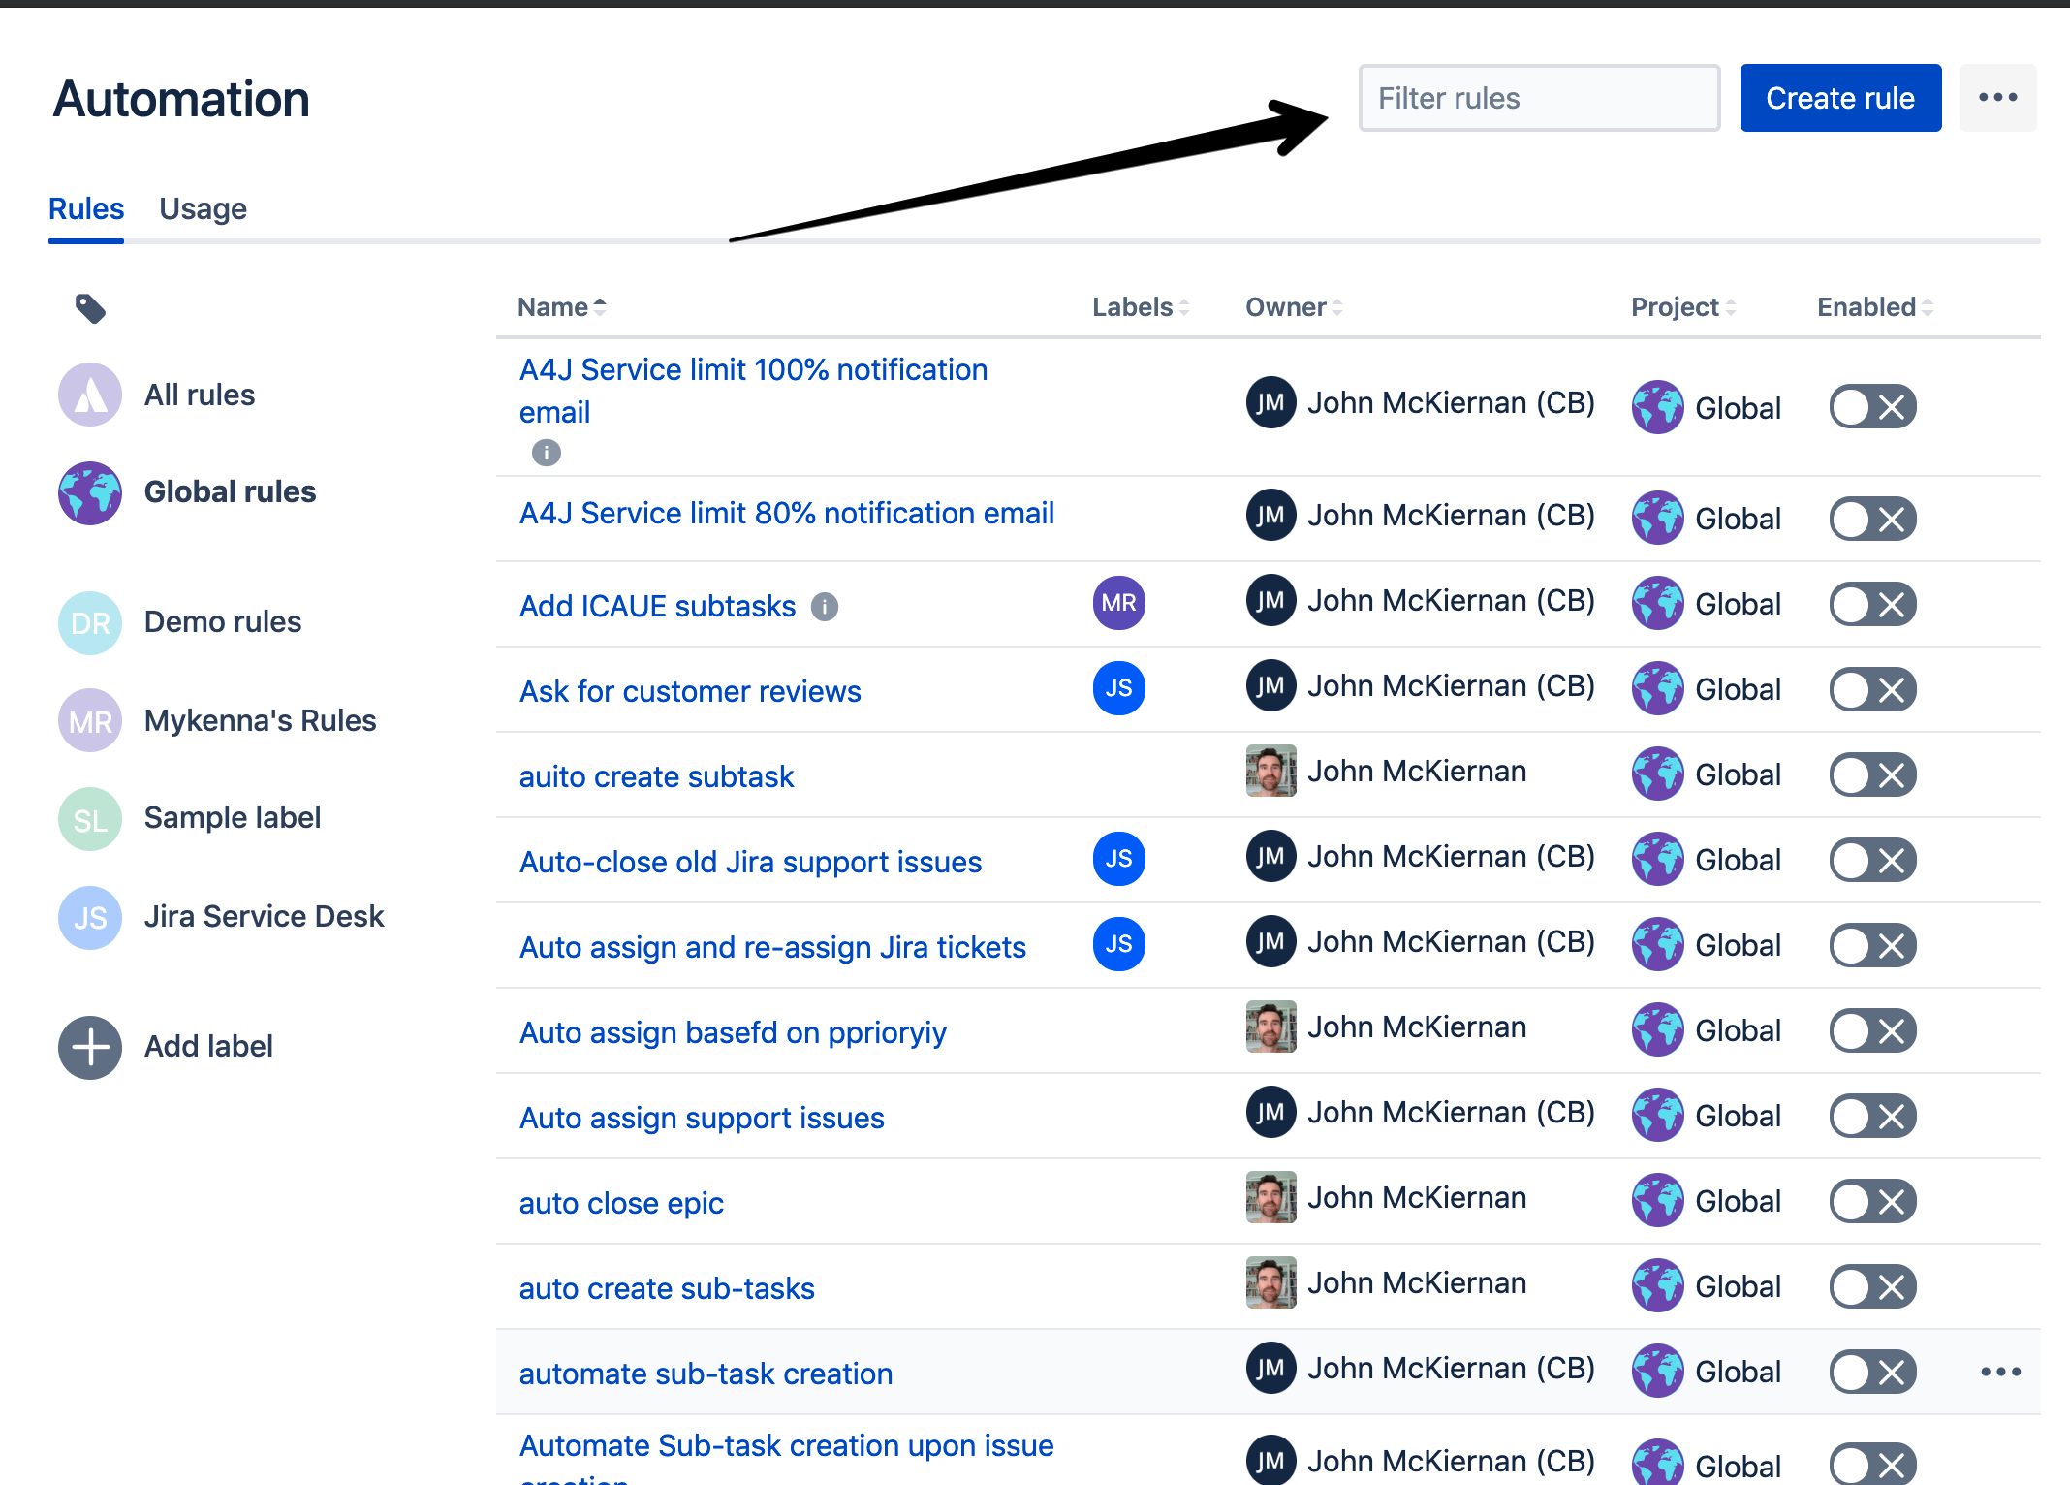The width and height of the screenshot is (2070, 1485).
Task: Click the Create rule button
Action: pyautogui.click(x=1840, y=98)
